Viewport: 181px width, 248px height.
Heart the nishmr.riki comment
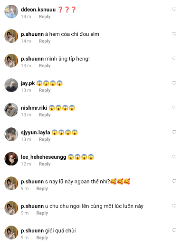click(174, 107)
